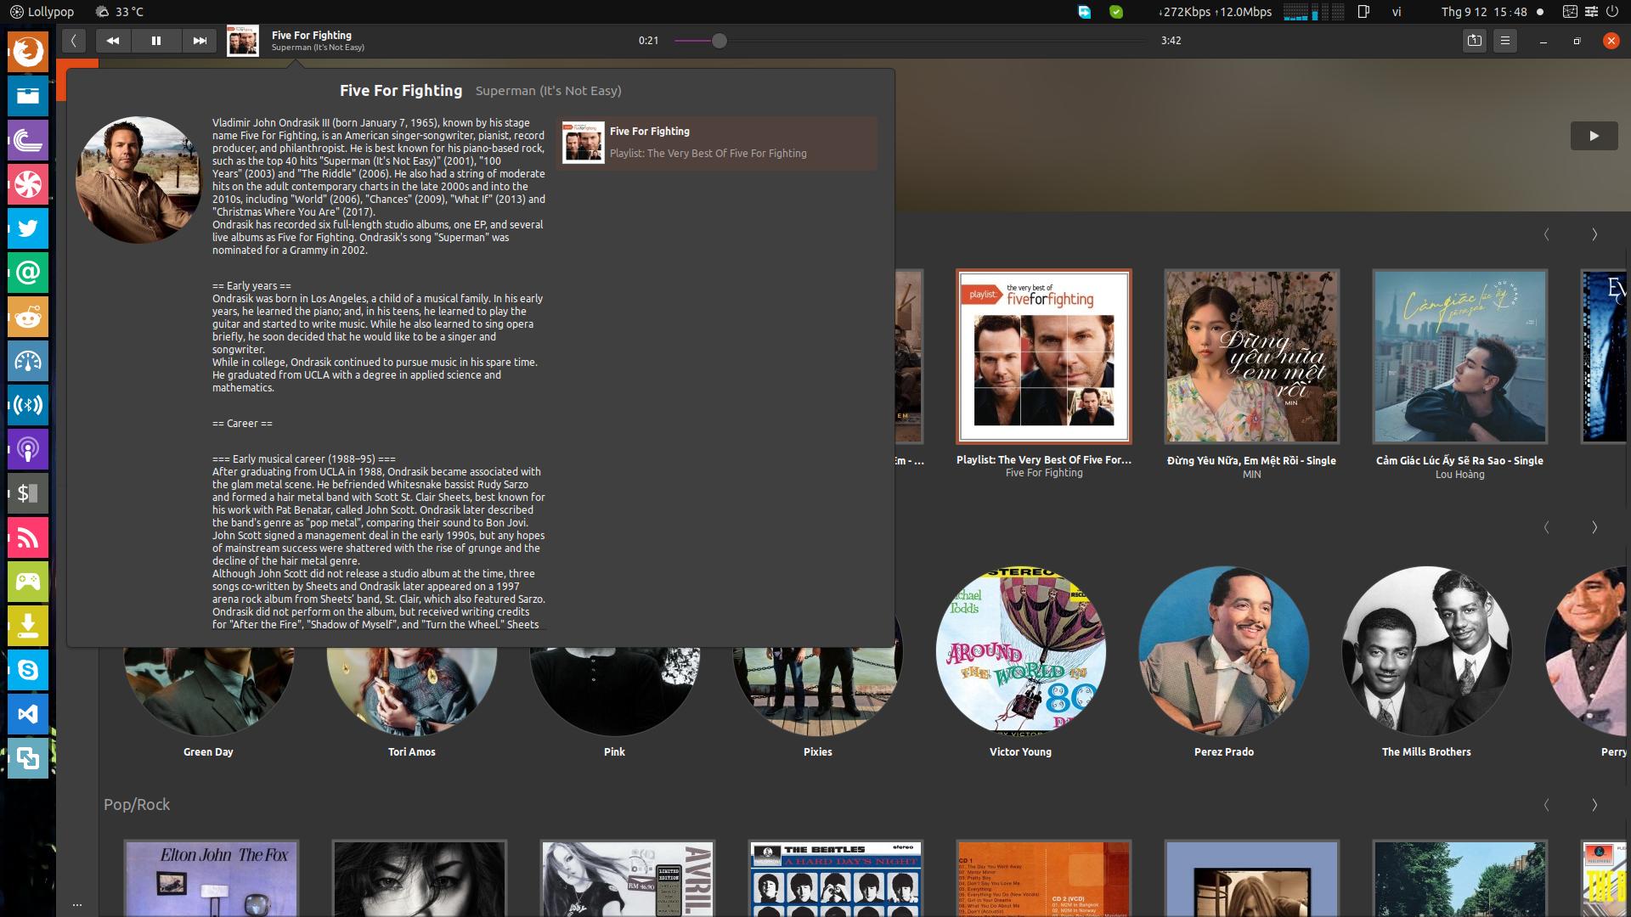Open the Lollypop app menu in the top bar
The width and height of the screenshot is (1631, 917).
tap(42, 12)
